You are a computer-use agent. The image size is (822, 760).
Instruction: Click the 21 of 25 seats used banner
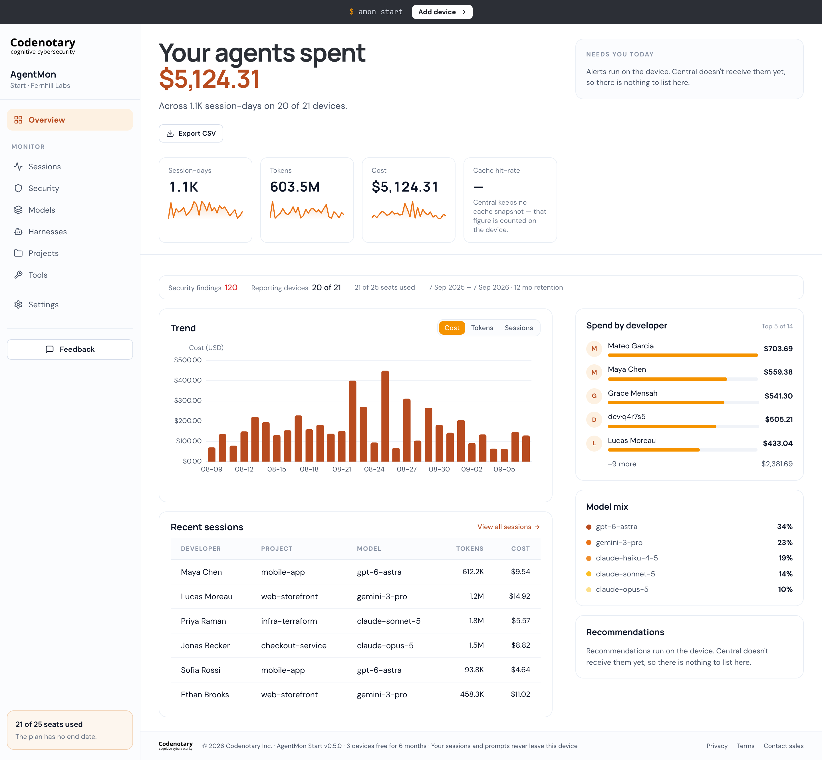point(70,730)
